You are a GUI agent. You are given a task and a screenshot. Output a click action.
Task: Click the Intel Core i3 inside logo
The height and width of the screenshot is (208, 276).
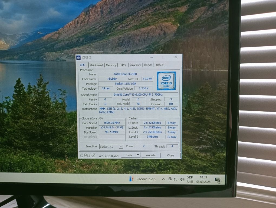pos(166,81)
